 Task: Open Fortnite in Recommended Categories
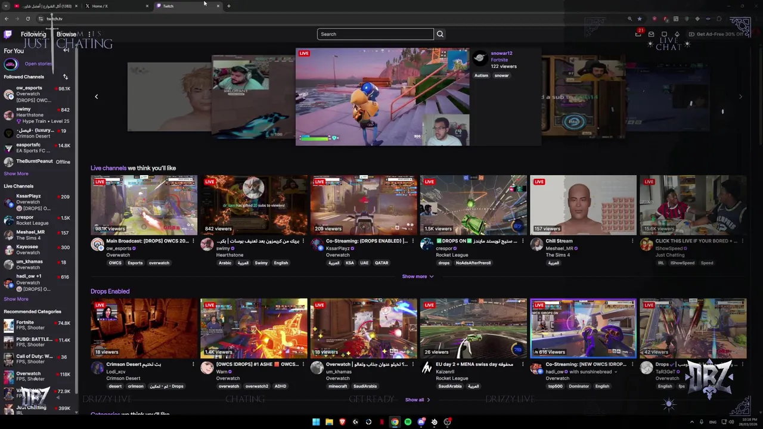pos(37,325)
